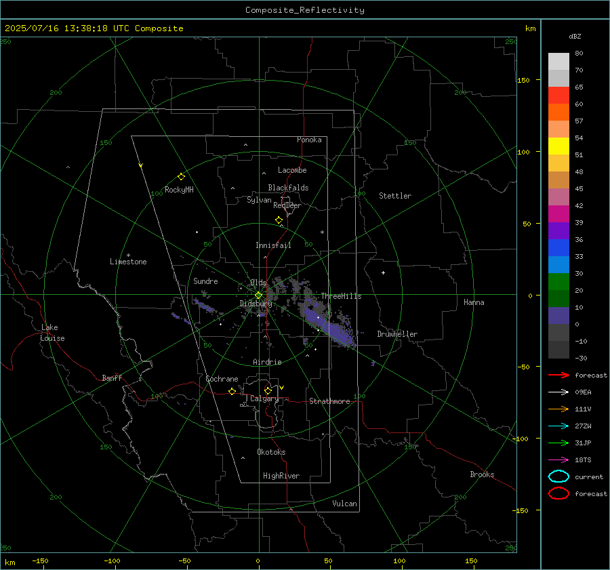This screenshot has height=570, width=610.
Task: Select the 45 dBZ pink color swatch
Action: pos(558,197)
